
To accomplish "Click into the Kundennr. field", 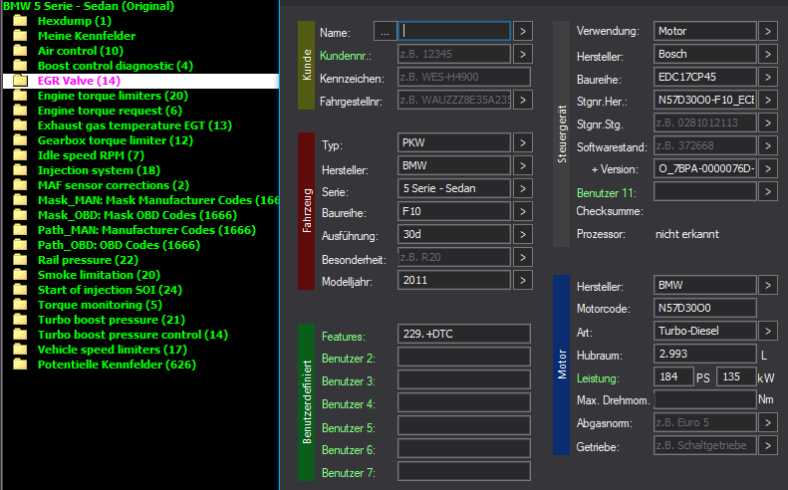I will [454, 54].
